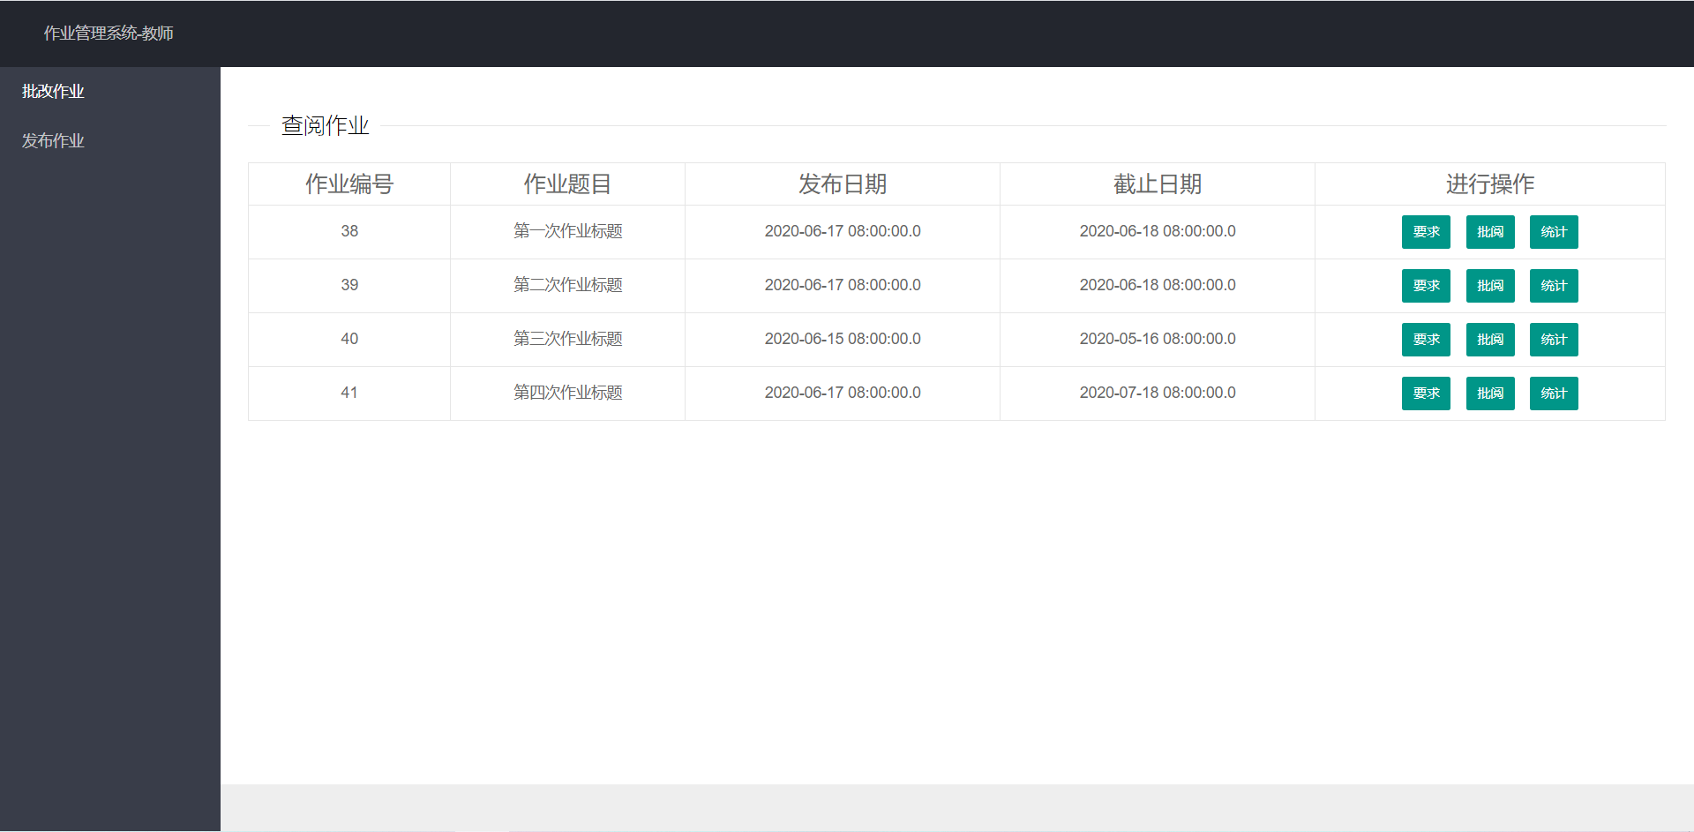Image resolution: width=1694 pixels, height=832 pixels.
Task: Select the 第三次作业标题 cell
Action: 567,340
